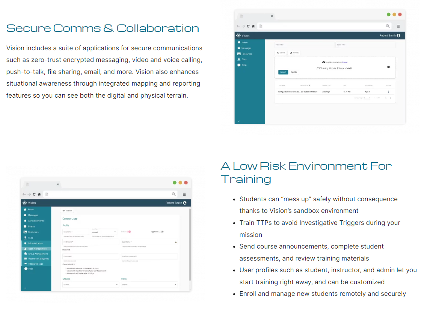Click the Create User page scrollbar
Viewport: 424px width, 321px height.
pos(189,244)
